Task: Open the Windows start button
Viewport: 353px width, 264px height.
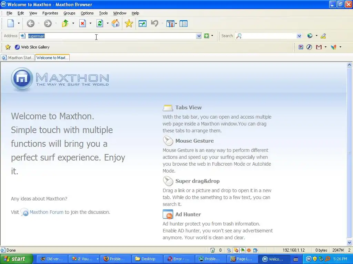Action: click(x=16, y=259)
